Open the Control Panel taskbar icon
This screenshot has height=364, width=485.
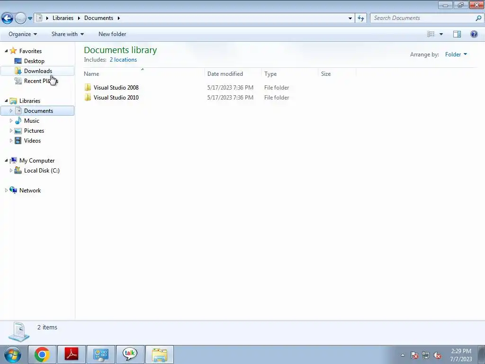tap(101, 355)
